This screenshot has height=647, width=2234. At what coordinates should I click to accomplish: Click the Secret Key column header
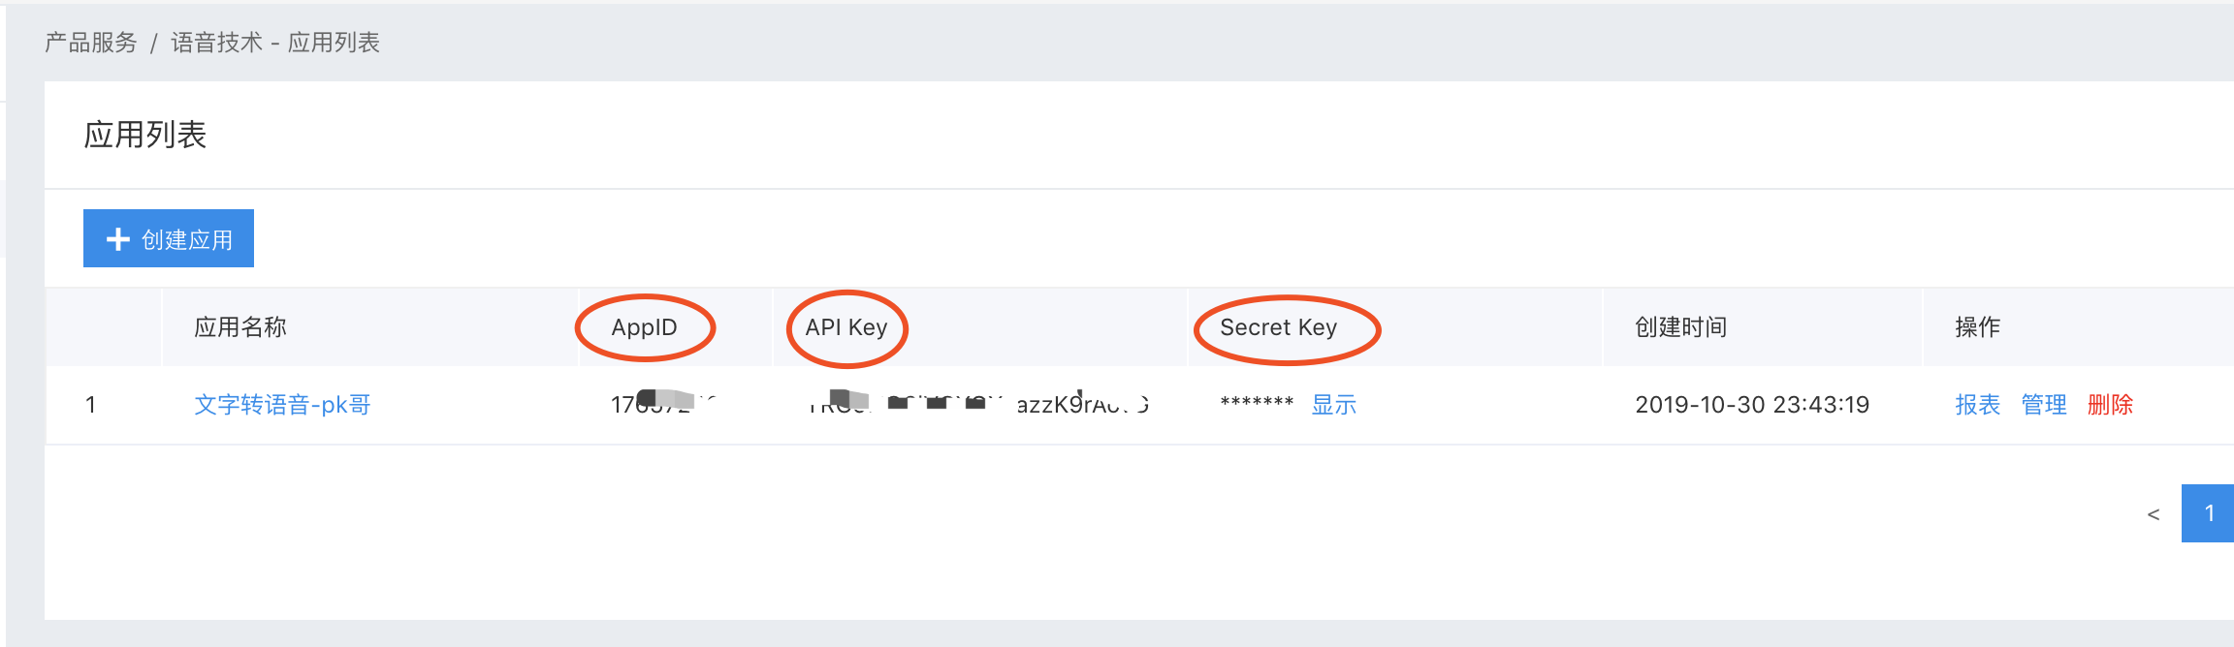click(x=1278, y=327)
